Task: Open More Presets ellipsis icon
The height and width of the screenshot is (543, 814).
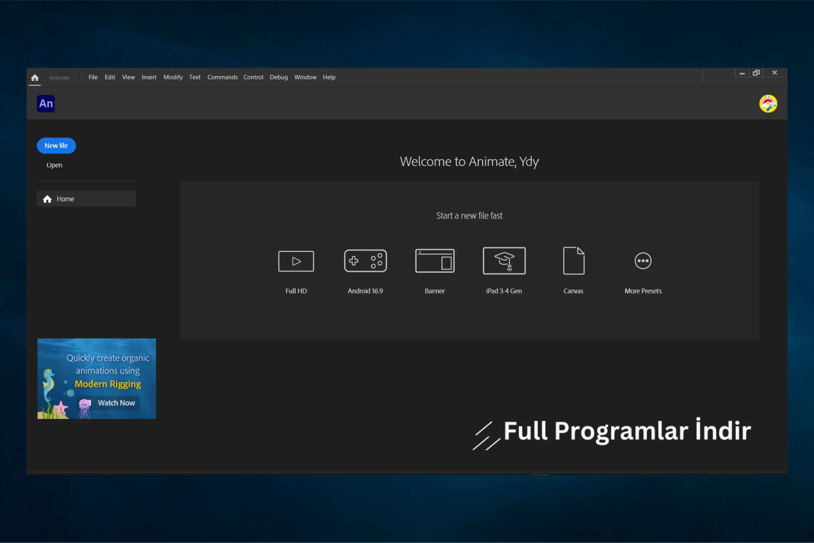Action: (x=643, y=261)
